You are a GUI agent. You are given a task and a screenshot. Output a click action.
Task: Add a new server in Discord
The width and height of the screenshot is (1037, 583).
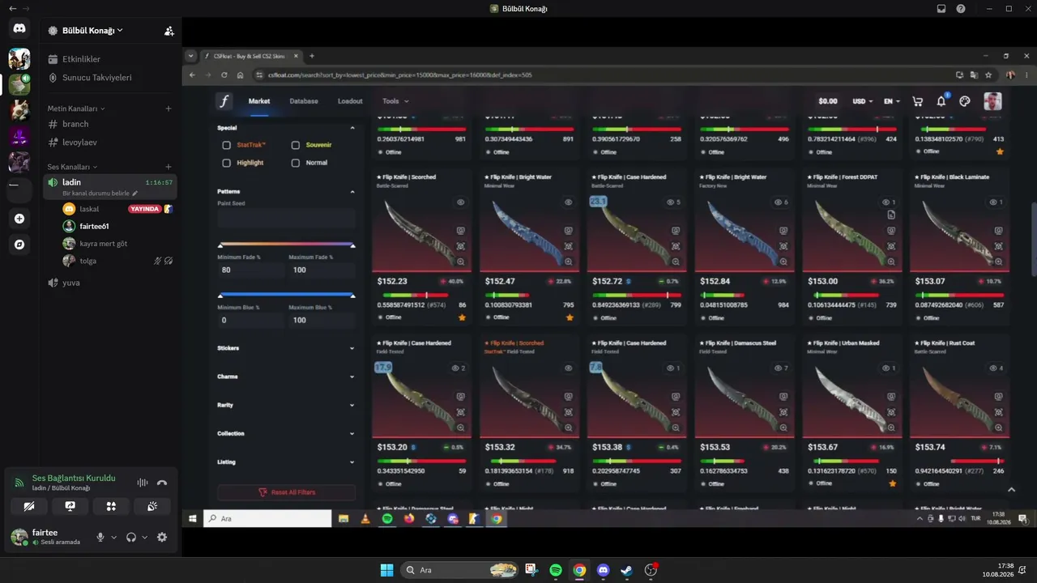(19, 219)
